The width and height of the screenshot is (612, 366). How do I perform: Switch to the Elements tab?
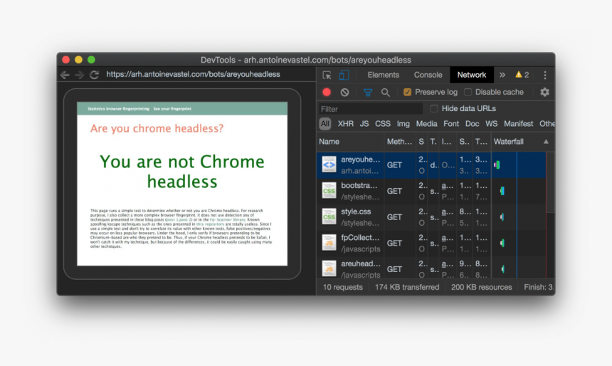(383, 75)
